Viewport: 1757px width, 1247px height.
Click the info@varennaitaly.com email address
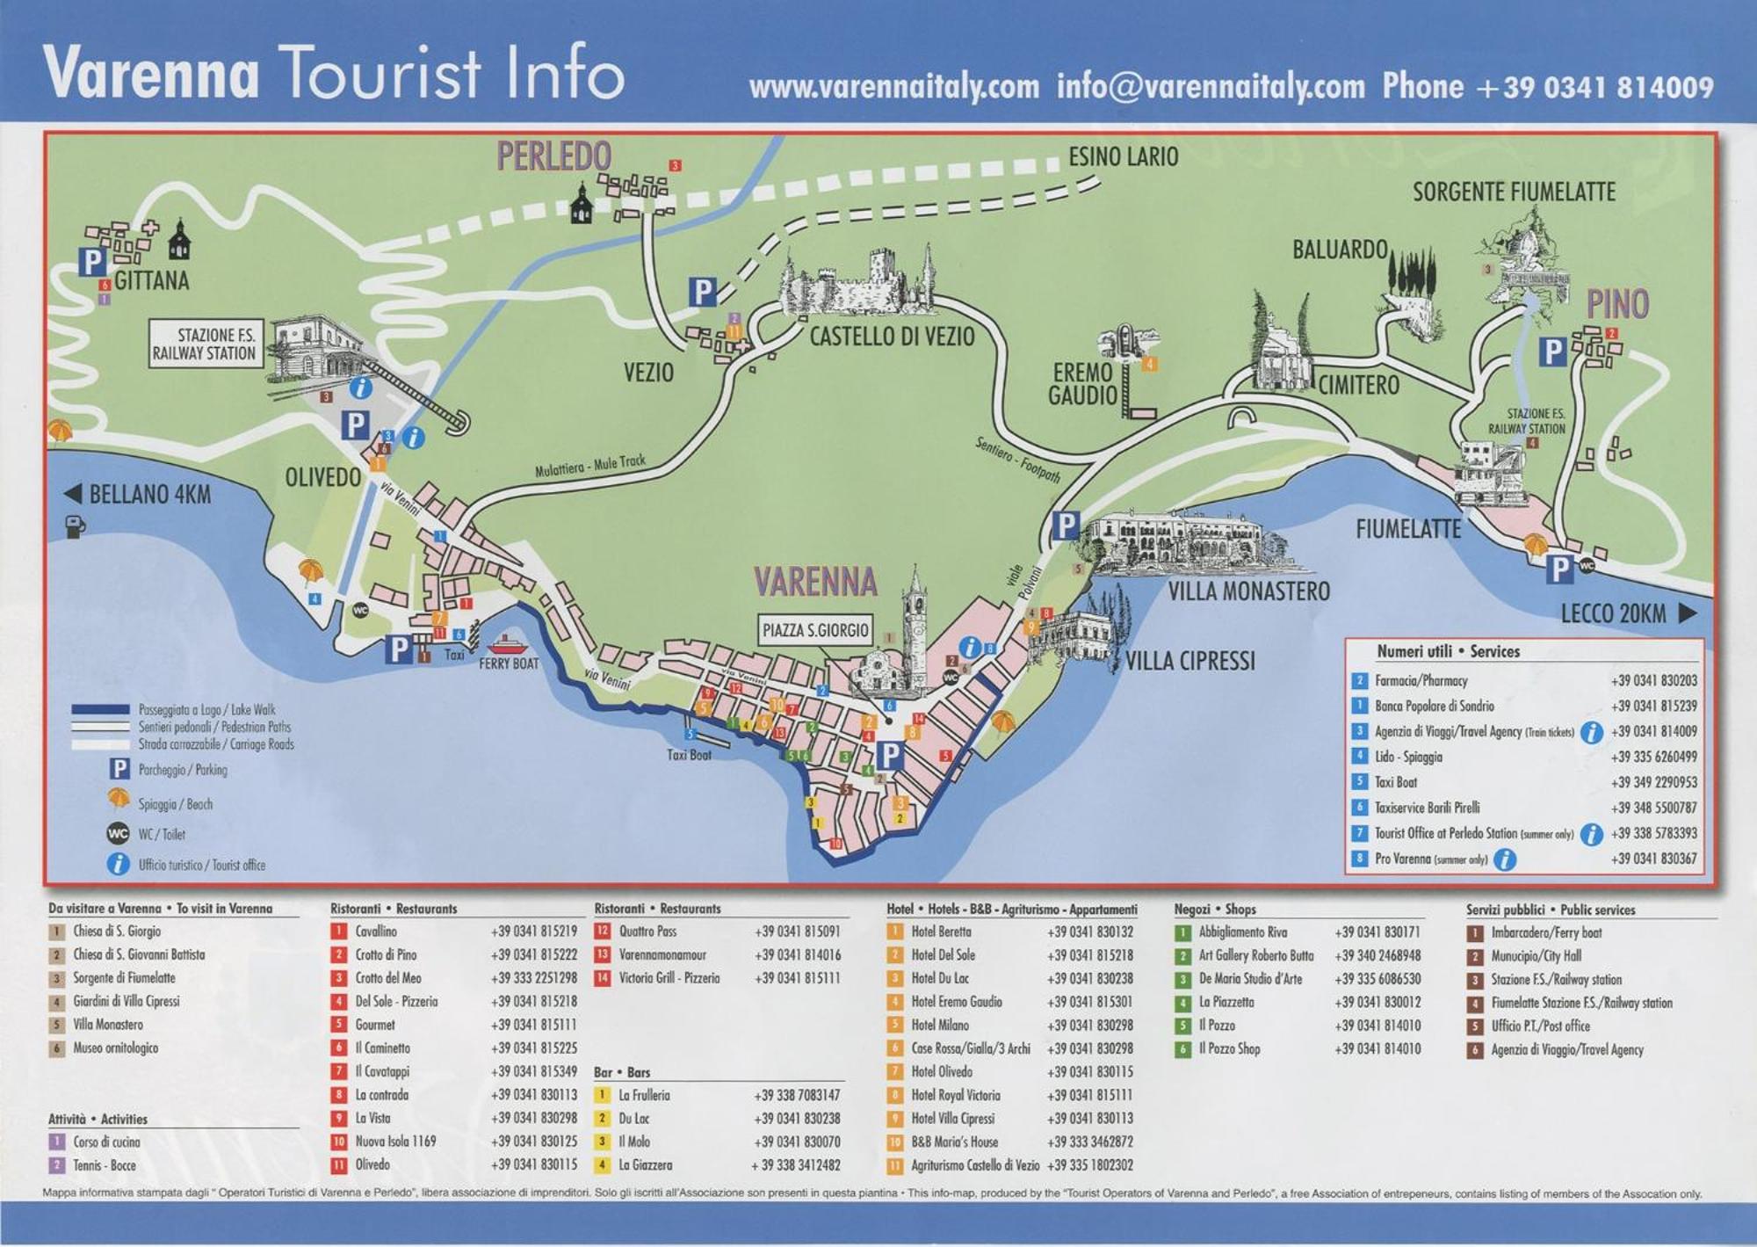click(x=1211, y=87)
